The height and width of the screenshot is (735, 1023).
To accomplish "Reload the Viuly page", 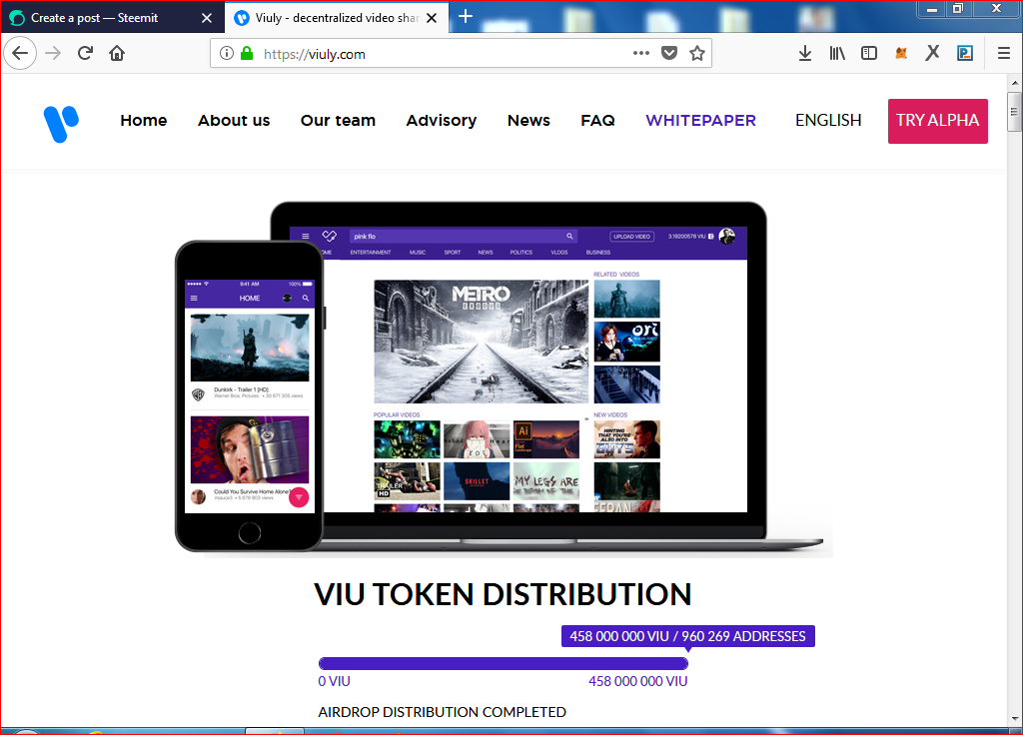I will pos(85,53).
